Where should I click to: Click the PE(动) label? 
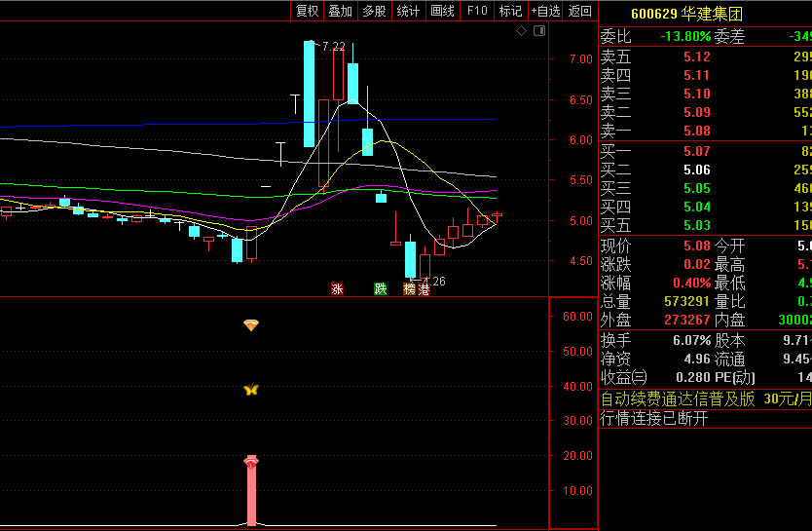(x=735, y=378)
